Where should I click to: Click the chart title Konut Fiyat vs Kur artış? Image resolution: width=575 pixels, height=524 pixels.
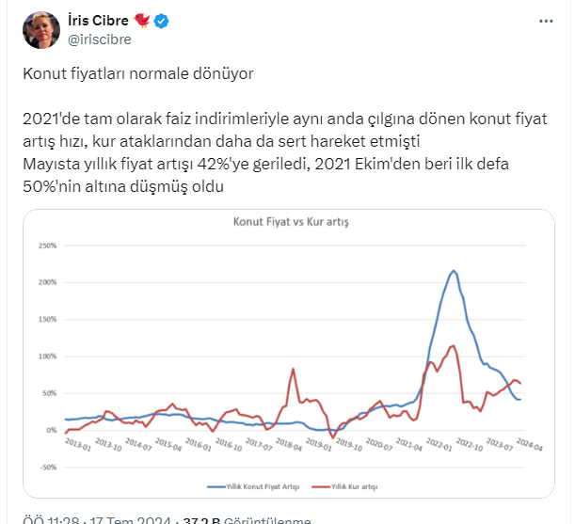click(x=291, y=223)
